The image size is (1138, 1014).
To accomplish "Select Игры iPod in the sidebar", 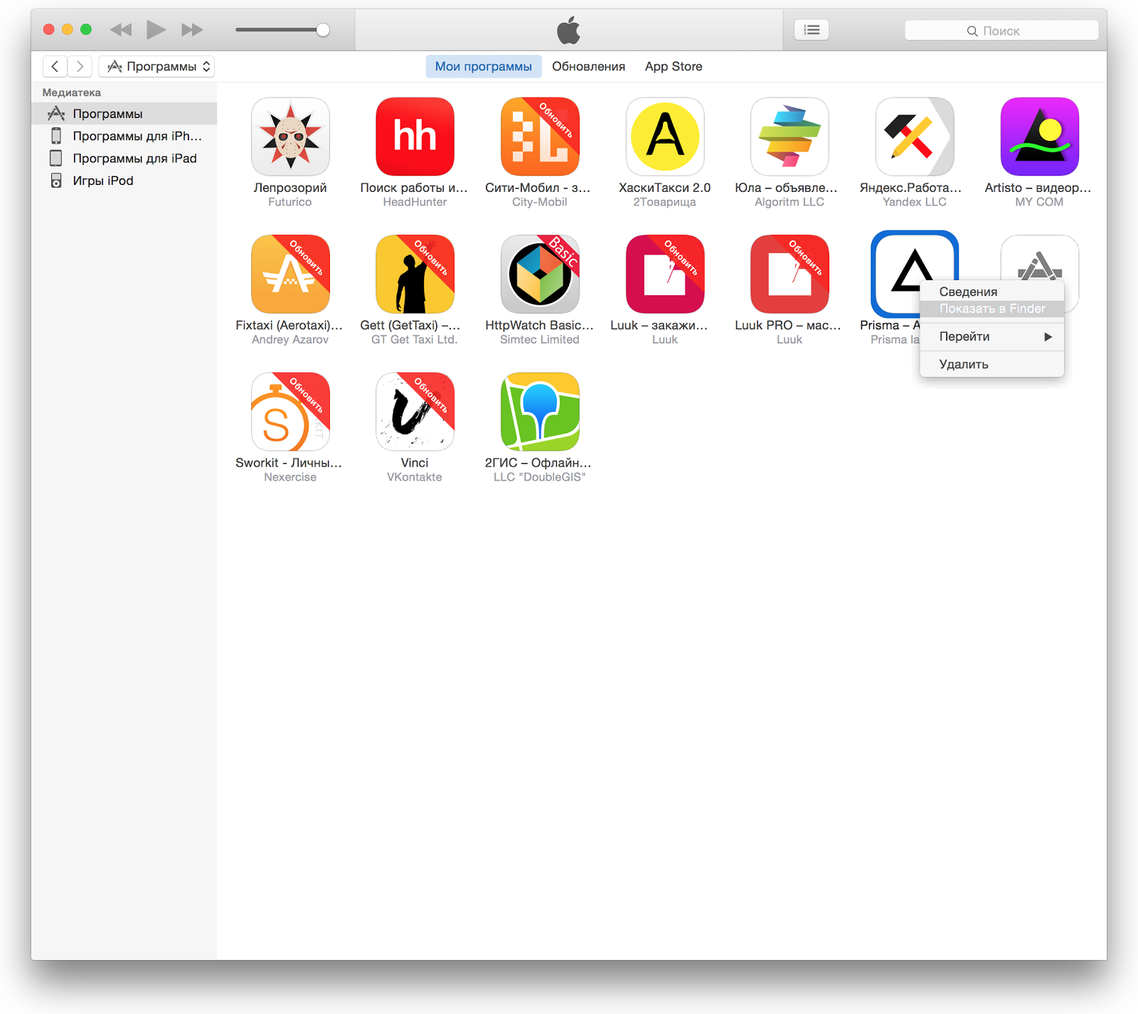I will click(124, 181).
